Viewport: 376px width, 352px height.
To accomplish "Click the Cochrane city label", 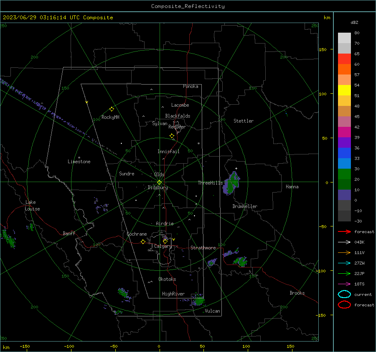I will [x=137, y=234].
